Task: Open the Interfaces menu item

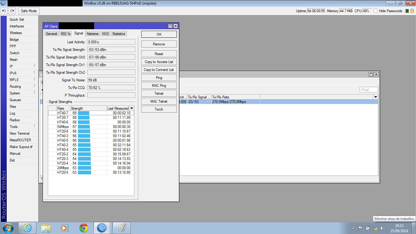Action: (17, 26)
